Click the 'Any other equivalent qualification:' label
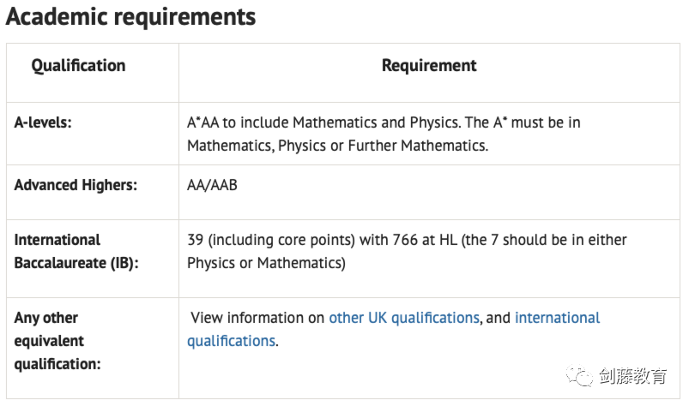 57,340
